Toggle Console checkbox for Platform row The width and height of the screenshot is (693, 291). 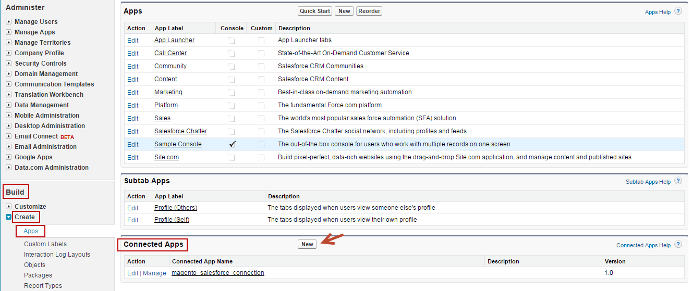pyautogui.click(x=232, y=105)
